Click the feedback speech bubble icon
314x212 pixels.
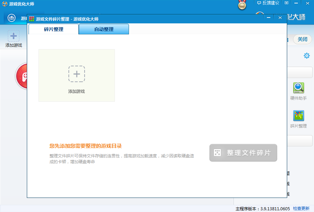click(259, 3)
